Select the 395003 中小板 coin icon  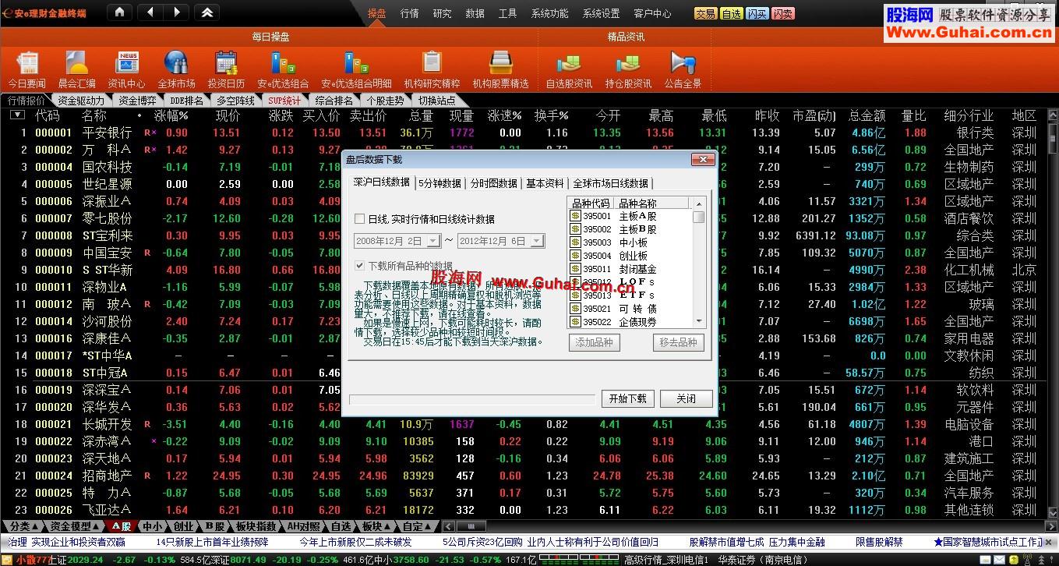point(575,242)
